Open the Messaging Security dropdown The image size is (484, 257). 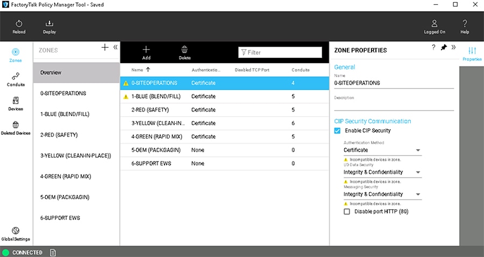click(x=382, y=194)
